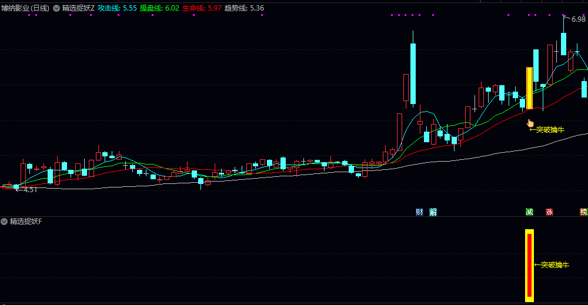Click the teal 解 event marker icon

pyautogui.click(x=433, y=212)
